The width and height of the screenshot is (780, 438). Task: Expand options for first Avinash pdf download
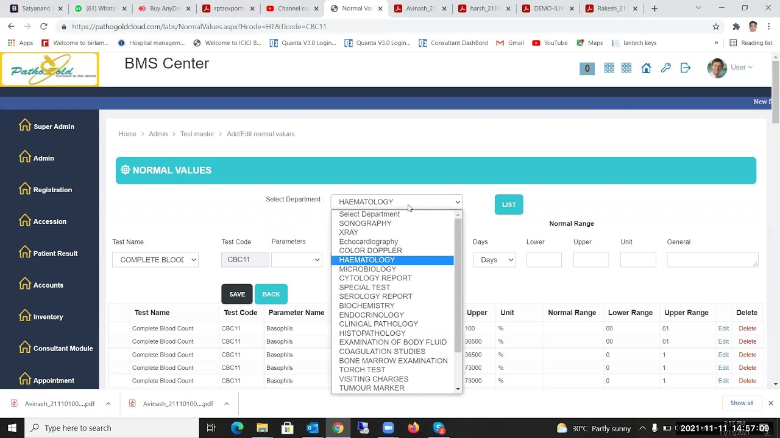coord(108,404)
